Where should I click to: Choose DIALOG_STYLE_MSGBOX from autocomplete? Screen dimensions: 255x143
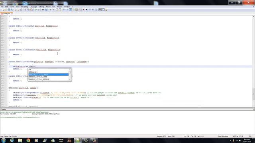[x=49, y=79]
